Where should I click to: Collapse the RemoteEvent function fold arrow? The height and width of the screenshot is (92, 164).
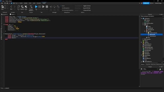pyautogui.click(x=4, y=34)
